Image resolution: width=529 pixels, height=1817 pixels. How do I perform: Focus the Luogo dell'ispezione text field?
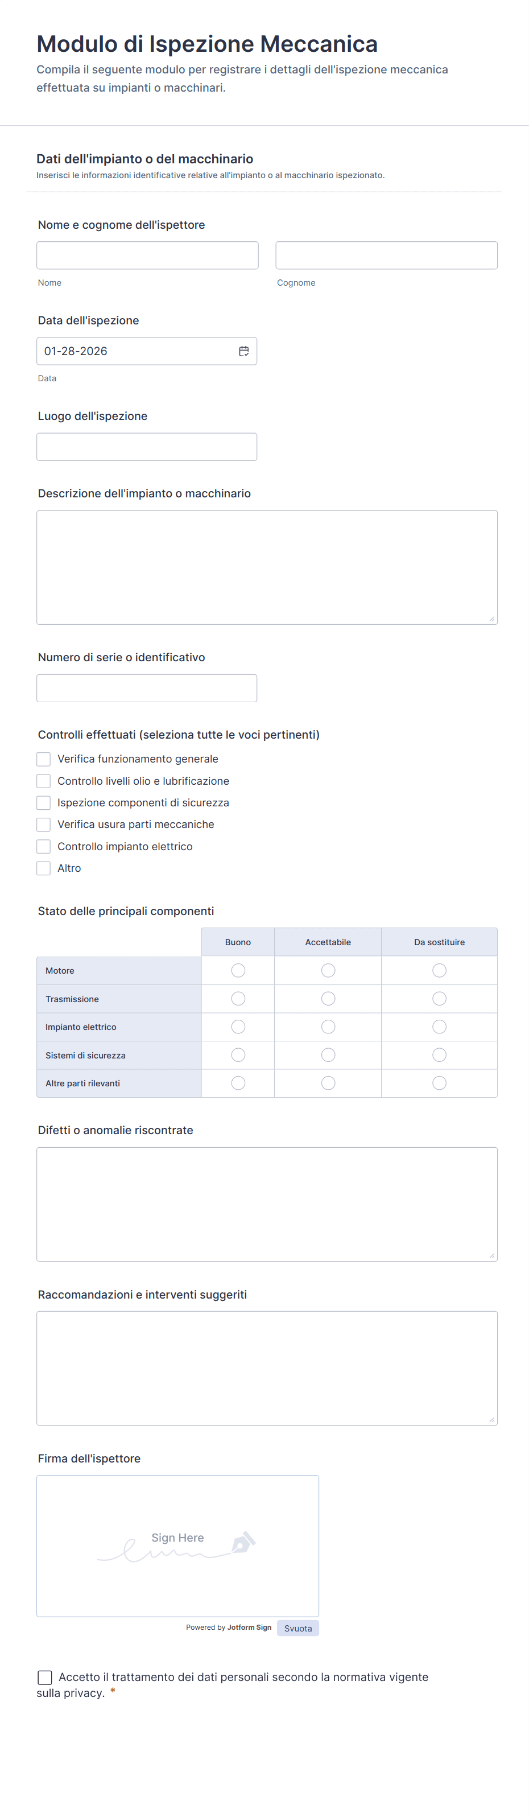147,447
